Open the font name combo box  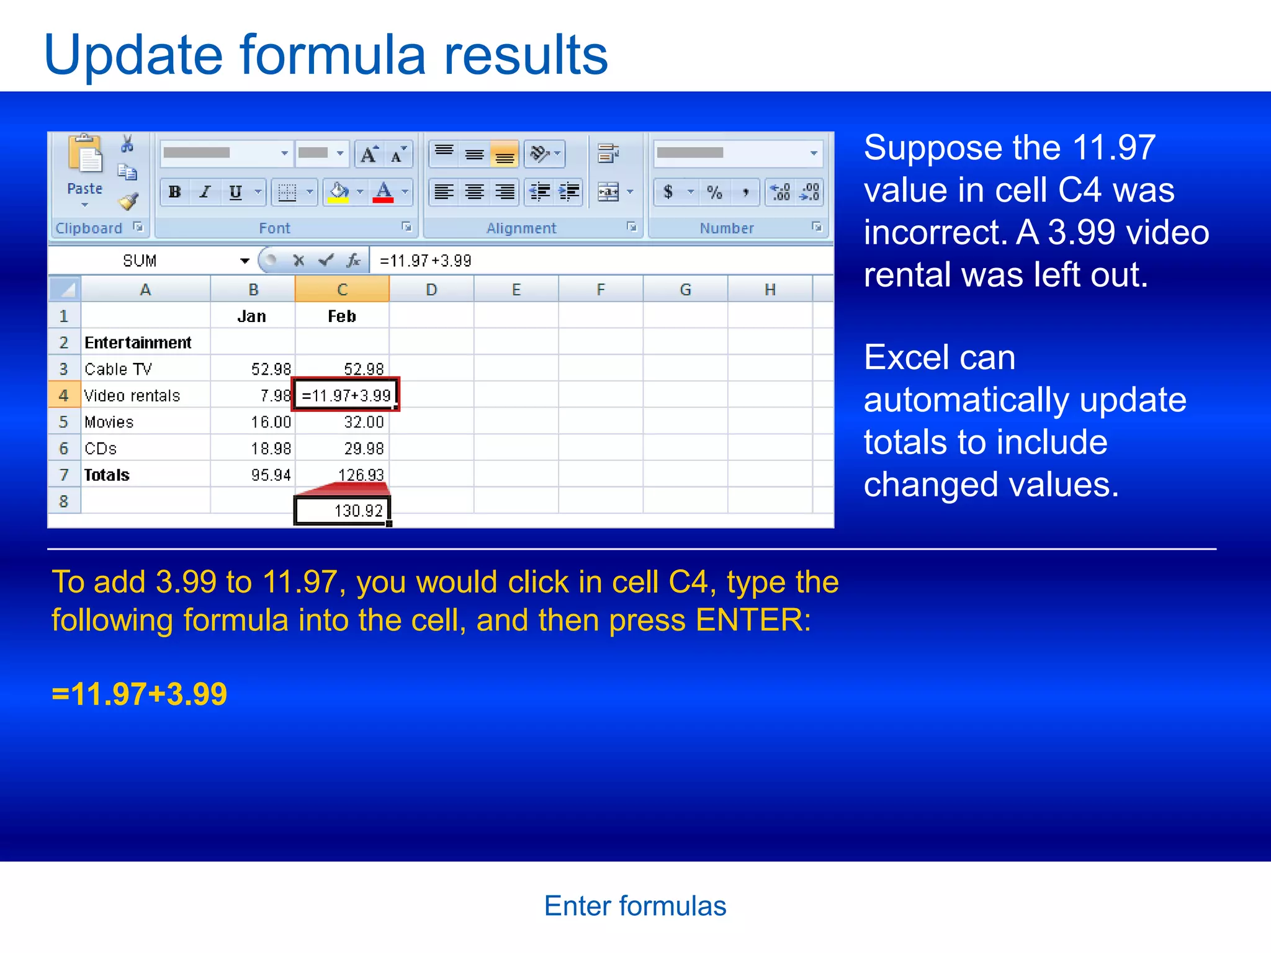pyautogui.click(x=227, y=153)
